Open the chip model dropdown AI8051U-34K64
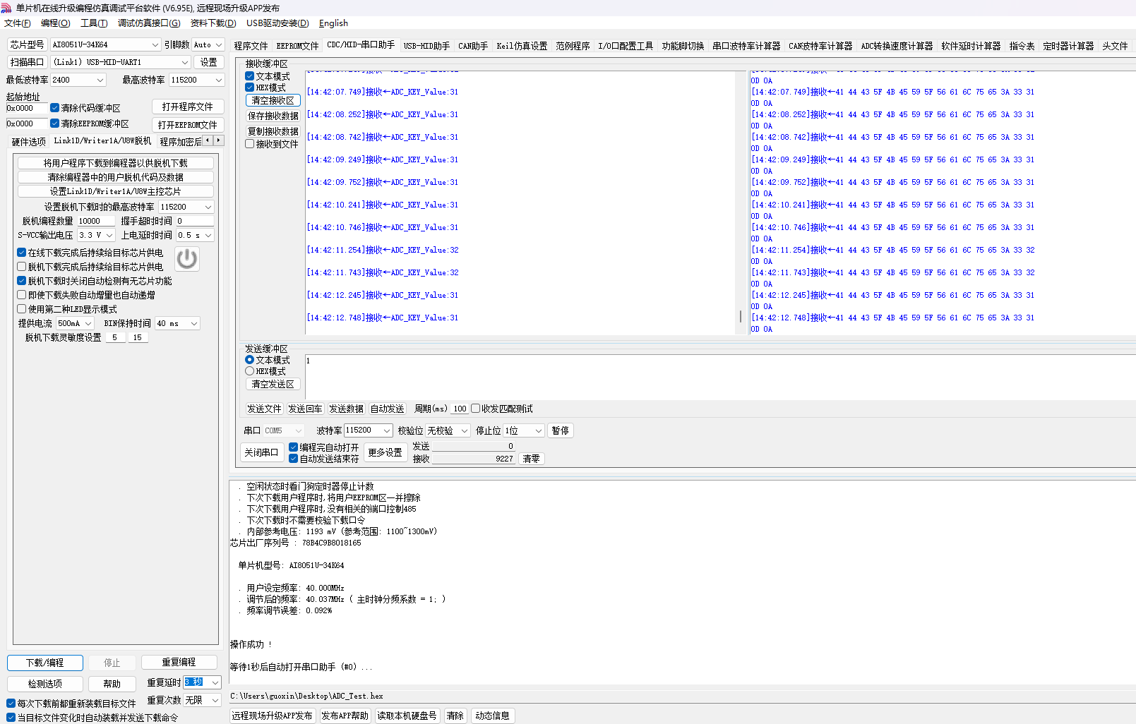Image resolution: width=1136 pixels, height=724 pixels. (106, 44)
